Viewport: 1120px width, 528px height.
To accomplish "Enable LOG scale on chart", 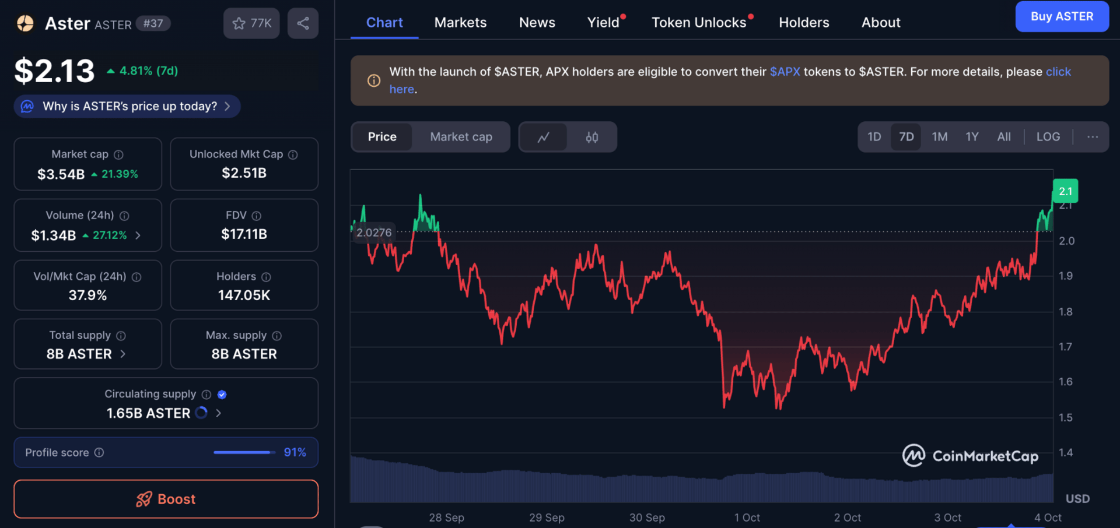I will (1048, 137).
